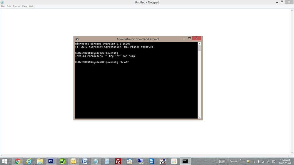Expand the Desktop toolbar chevron
The width and height of the screenshot is (294, 165).
tap(240, 159)
